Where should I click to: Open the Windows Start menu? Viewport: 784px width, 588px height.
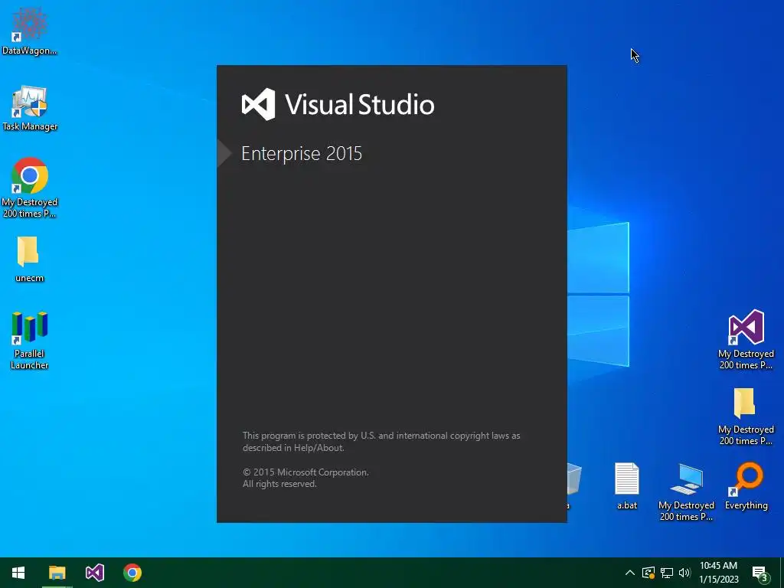click(18, 573)
